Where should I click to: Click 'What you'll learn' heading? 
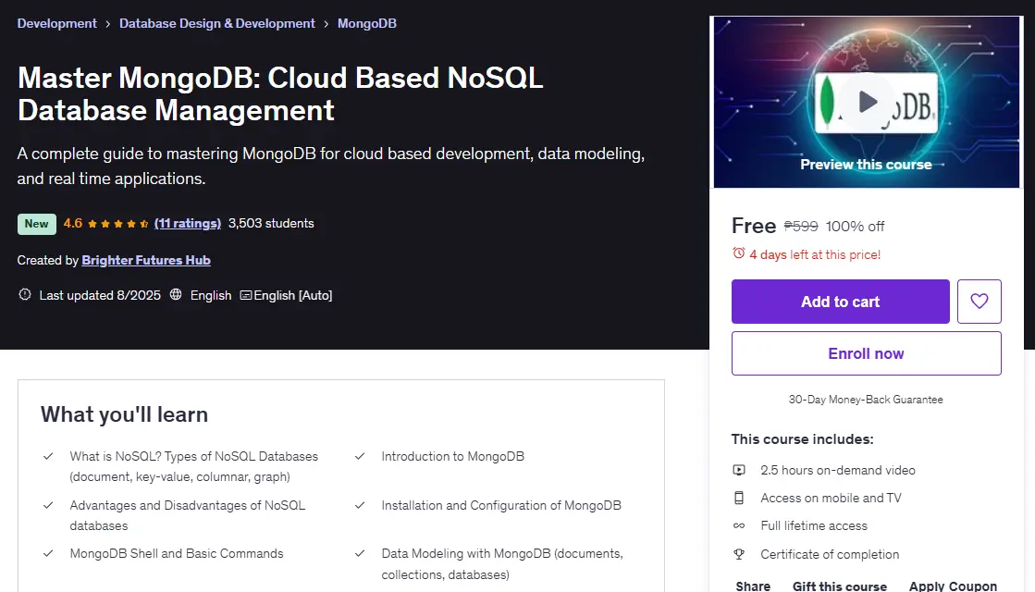(x=124, y=414)
